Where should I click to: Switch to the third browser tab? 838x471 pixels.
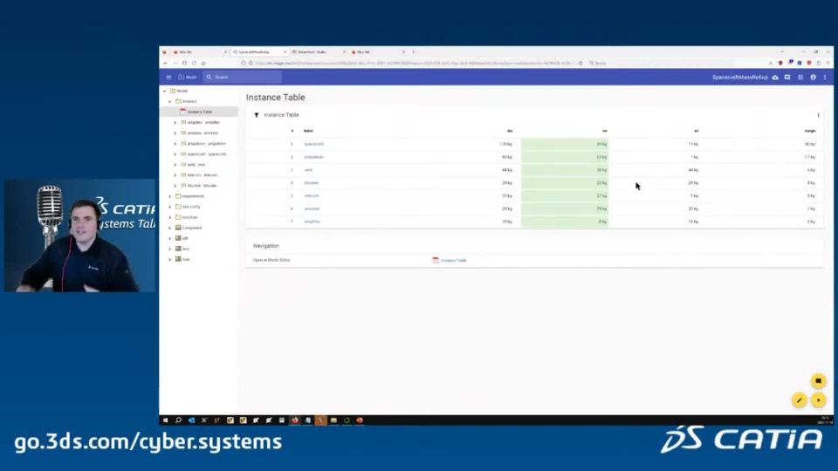[x=319, y=51]
